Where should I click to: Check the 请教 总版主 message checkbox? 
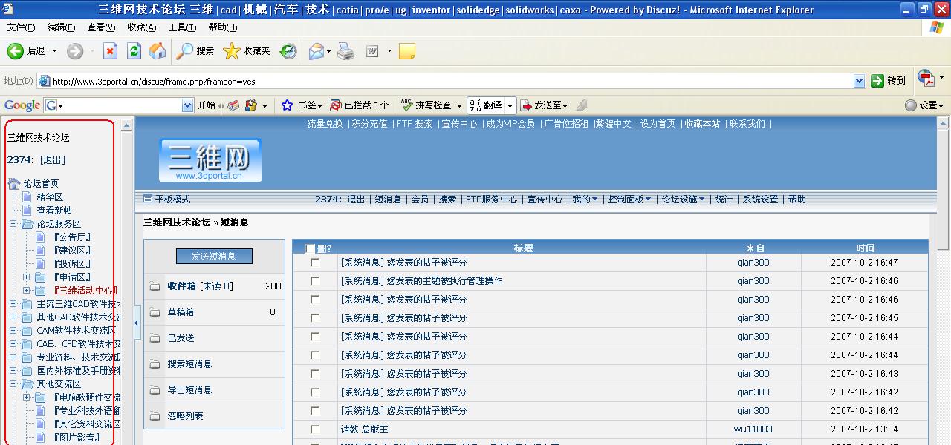tap(315, 429)
